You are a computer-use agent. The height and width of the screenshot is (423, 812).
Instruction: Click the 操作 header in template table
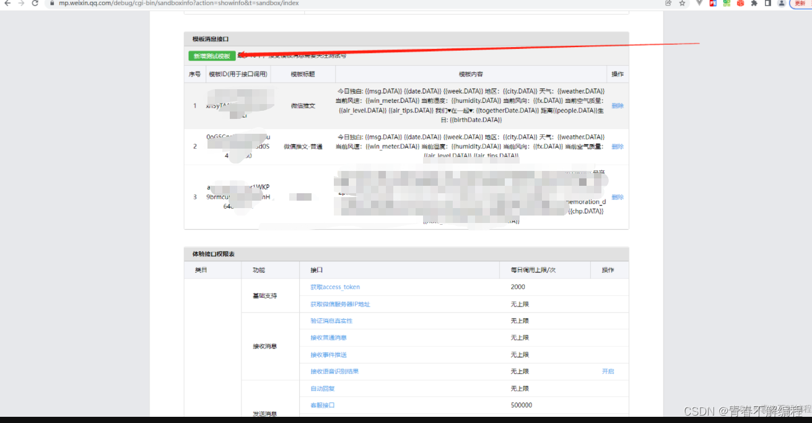[x=618, y=74]
